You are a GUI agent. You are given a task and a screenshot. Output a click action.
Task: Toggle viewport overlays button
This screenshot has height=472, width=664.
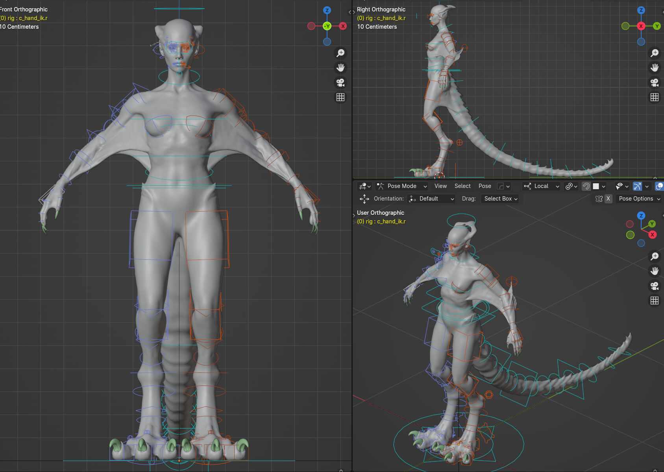[658, 186]
